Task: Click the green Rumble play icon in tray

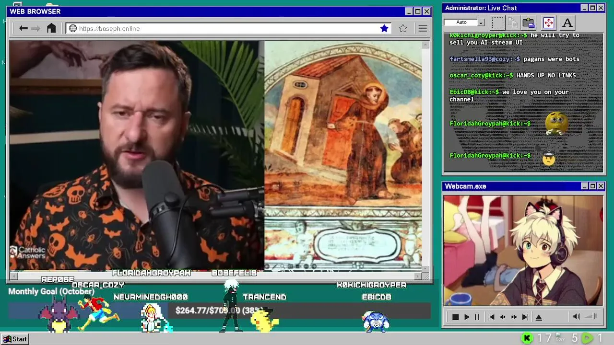Action: click(x=587, y=338)
